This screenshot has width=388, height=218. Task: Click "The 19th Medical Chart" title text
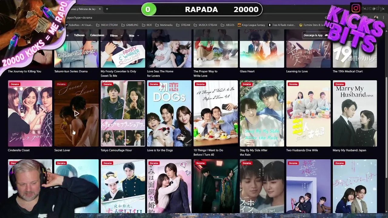(348, 71)
